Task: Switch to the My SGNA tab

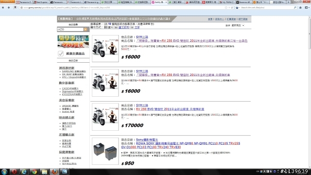Action: click(227, 2)
